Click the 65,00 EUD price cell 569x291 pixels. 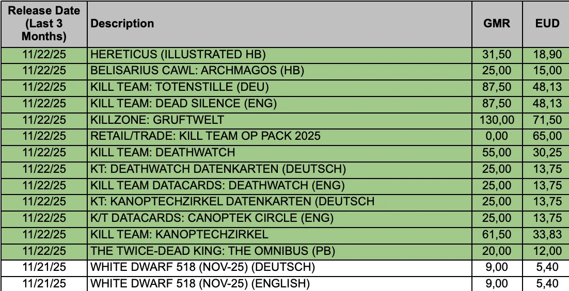[x=546, y=137]
